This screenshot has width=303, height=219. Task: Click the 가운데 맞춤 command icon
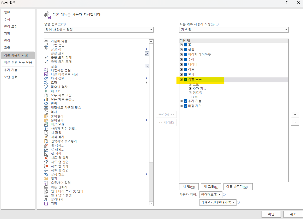(x=46, y=41)
